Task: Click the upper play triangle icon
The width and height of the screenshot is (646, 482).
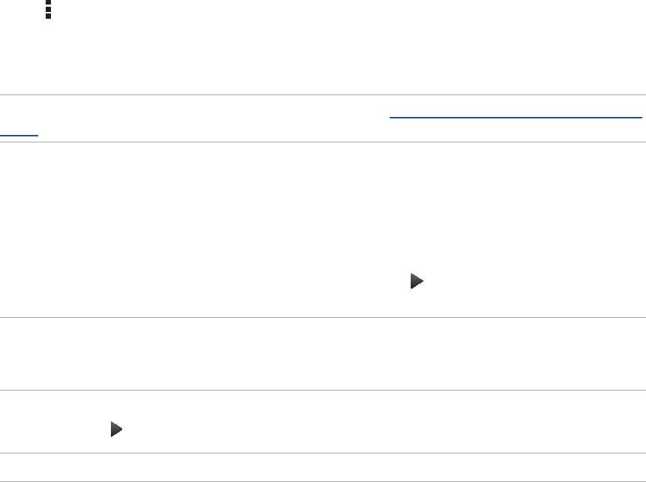Action: (x=417, y=282)
